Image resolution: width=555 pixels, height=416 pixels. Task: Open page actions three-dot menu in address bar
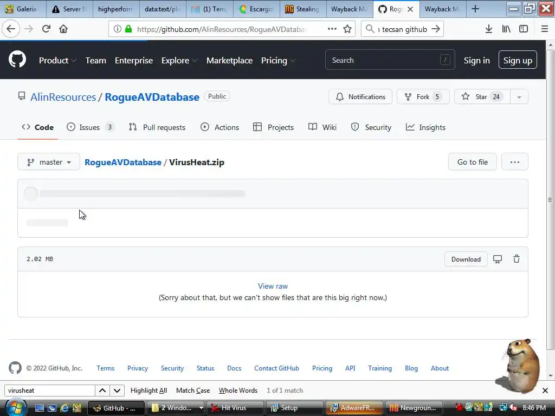(332, 29)
